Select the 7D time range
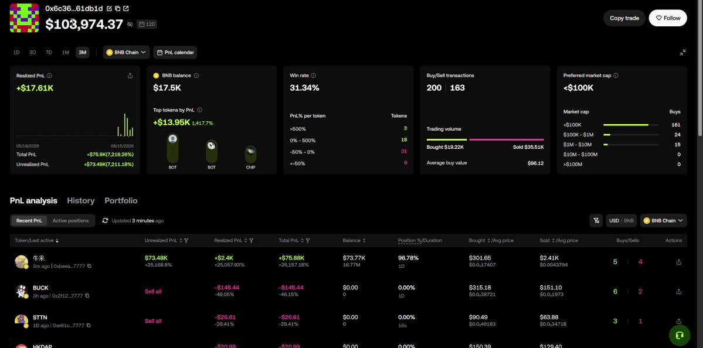Image resolution: width=703 pixels, height=348 pixels. 49,52
